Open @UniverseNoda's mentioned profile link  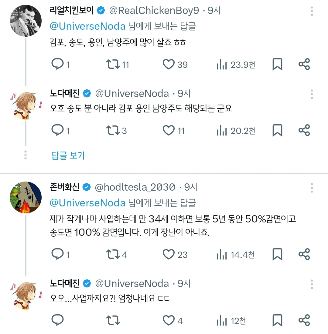click(x=87, y=27)
